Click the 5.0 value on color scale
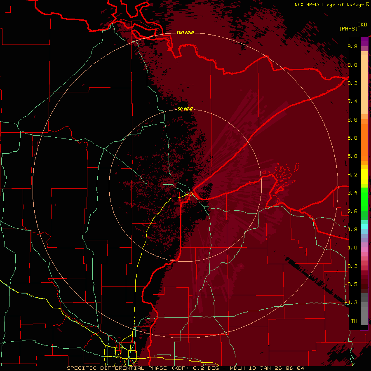The width and height of the screenshot is (371, 371). 352,156
